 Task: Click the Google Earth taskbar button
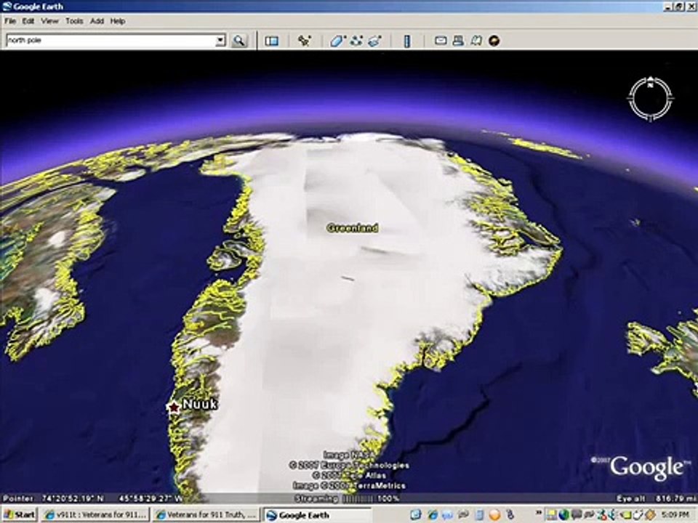(x=318, y=515)
